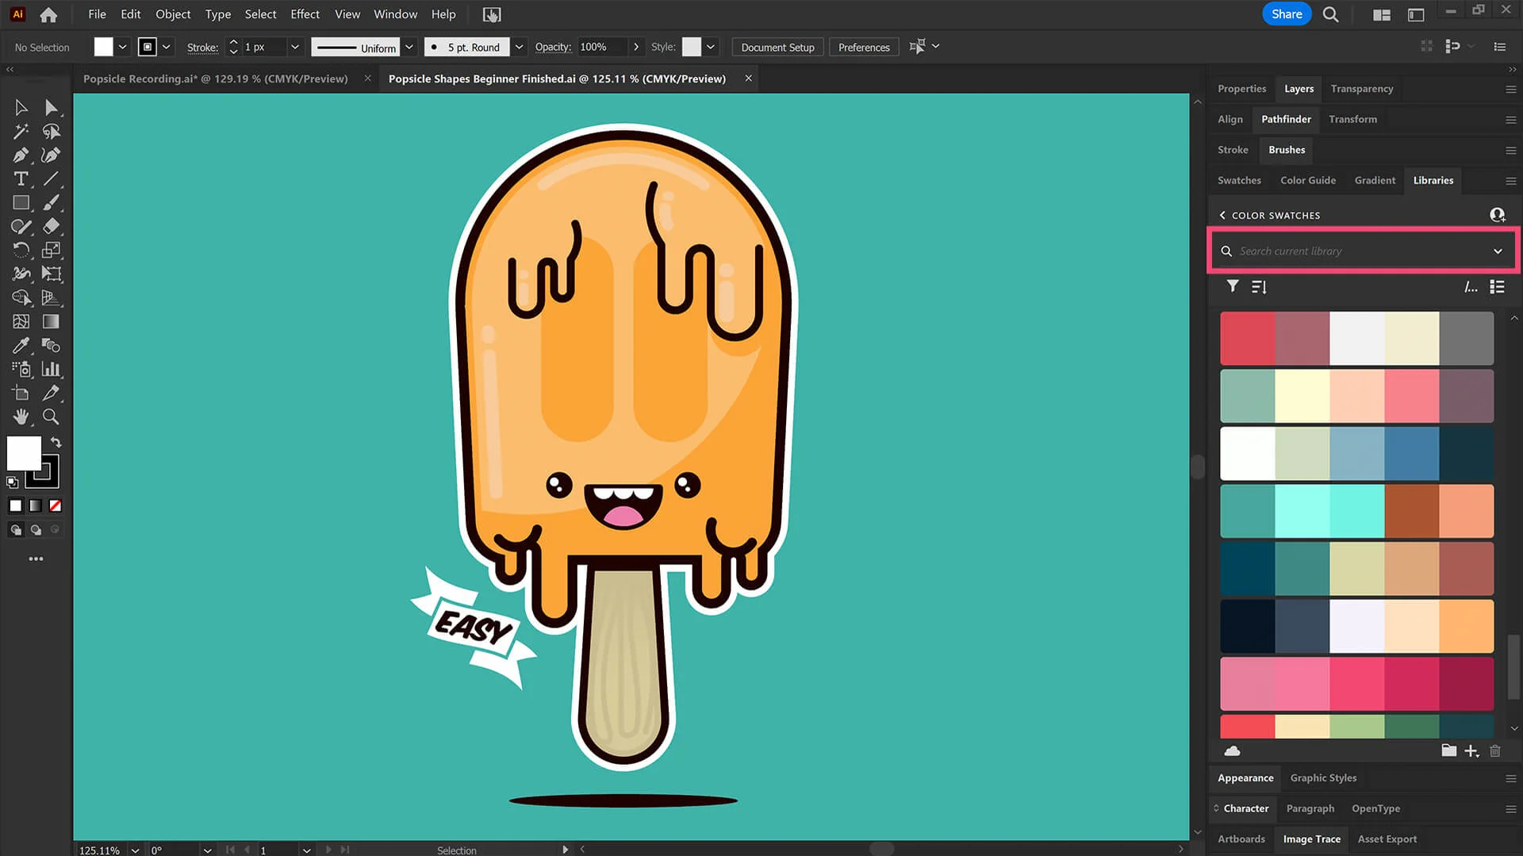Set fill to None
Image resolution: width=1523 pixels, height=856 pixels.
56,506
